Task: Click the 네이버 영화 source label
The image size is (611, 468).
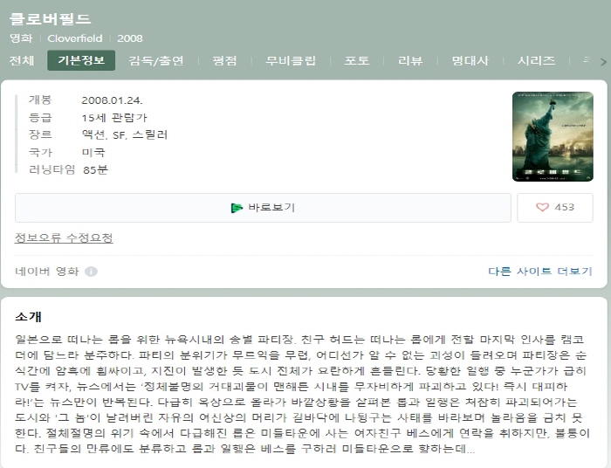Action: click(47, 272)
